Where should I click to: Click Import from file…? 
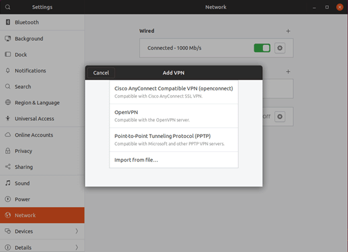[174, 160]
